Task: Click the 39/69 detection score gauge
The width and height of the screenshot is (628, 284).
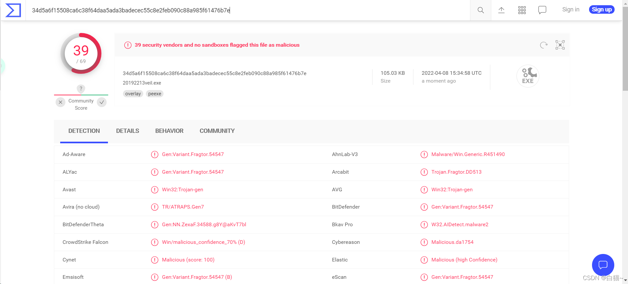Action: (81, 53)
